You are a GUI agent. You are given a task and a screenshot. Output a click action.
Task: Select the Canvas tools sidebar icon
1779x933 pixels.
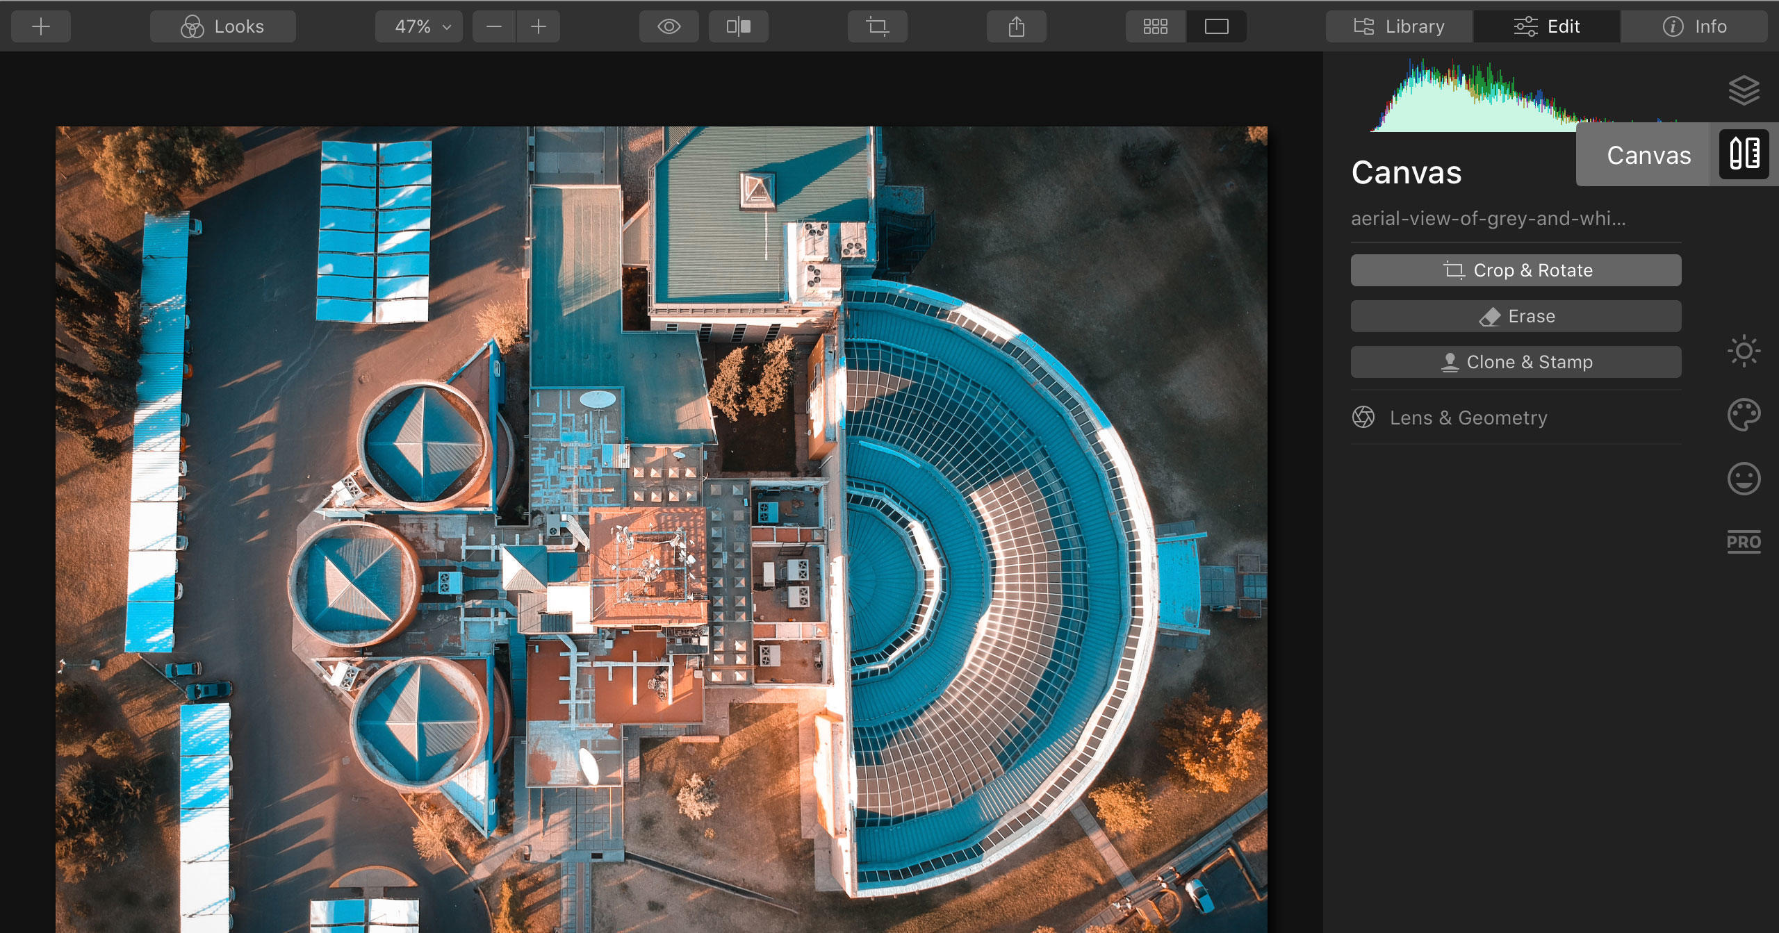[1744, 154]
